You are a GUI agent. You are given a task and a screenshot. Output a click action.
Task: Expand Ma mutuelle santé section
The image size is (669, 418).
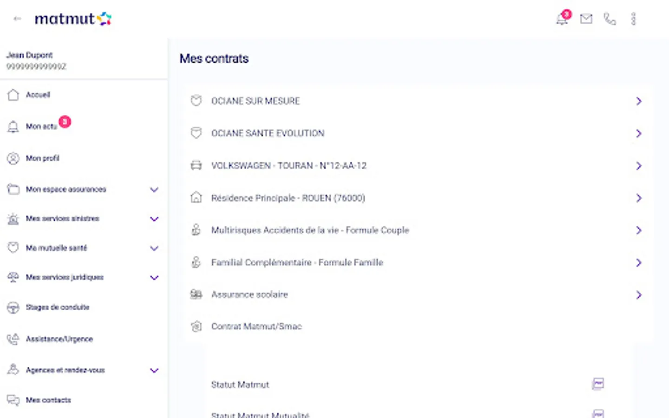point(154,248)
